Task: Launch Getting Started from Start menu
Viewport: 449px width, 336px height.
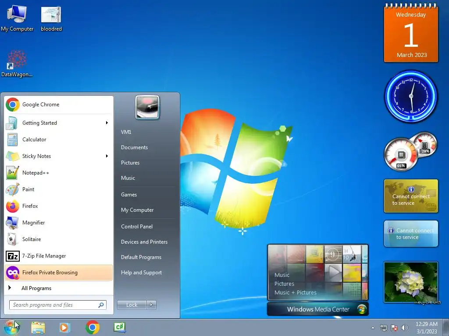Action: click(59, 123)
